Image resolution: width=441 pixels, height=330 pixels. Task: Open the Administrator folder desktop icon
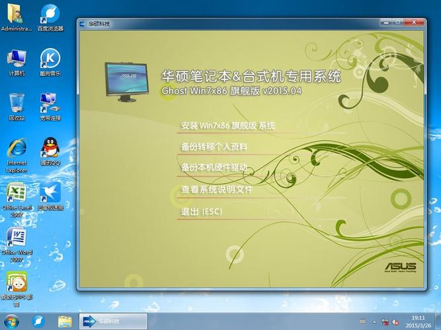pyautogui.click(x=17, y=15)
